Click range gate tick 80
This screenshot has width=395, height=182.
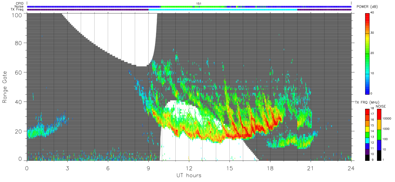coord(18,43)
